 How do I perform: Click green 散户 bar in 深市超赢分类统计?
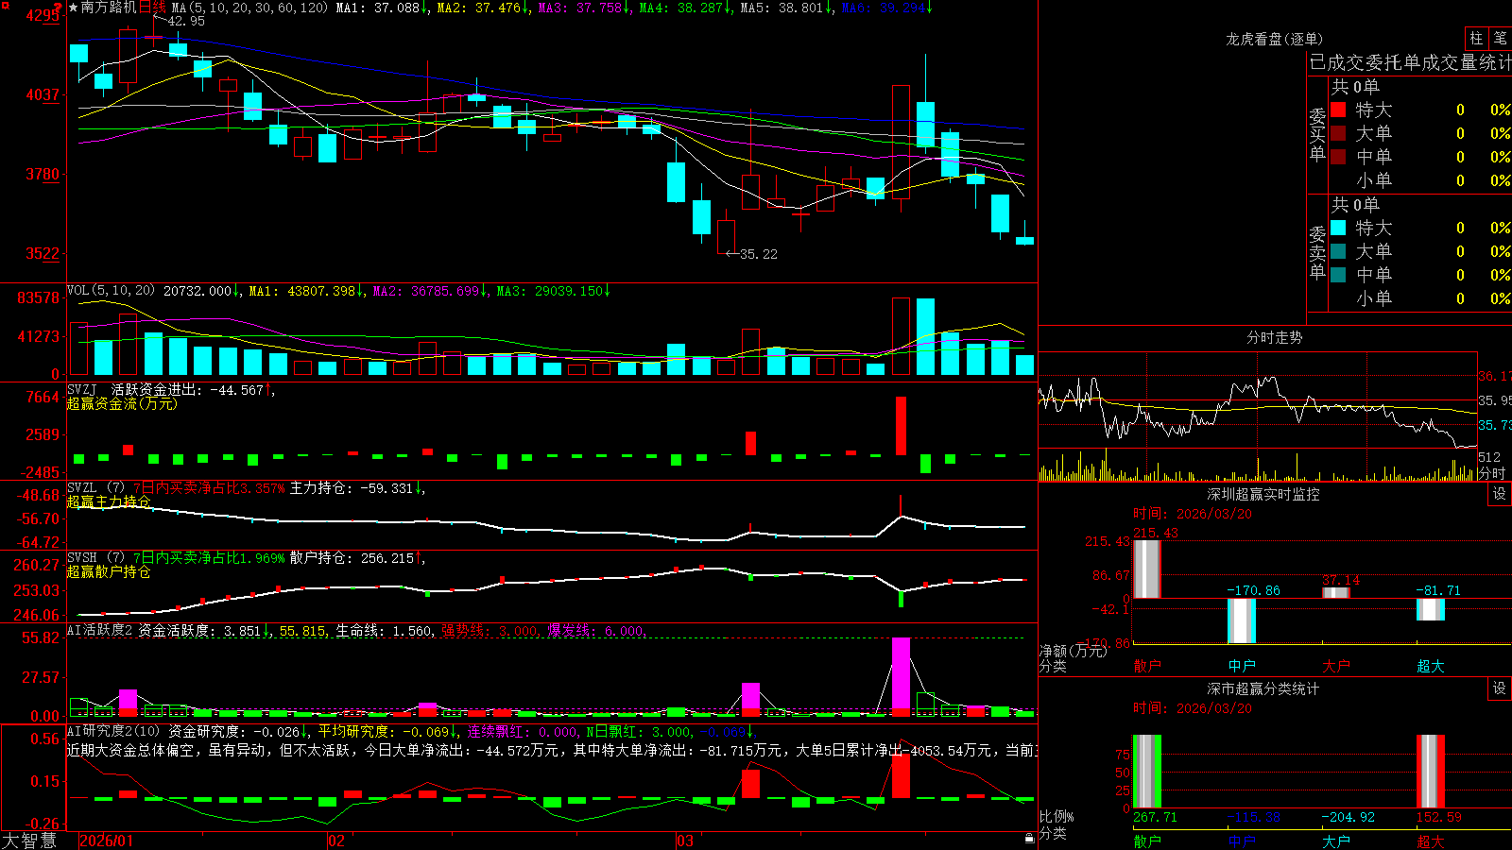coord(1146,772)
